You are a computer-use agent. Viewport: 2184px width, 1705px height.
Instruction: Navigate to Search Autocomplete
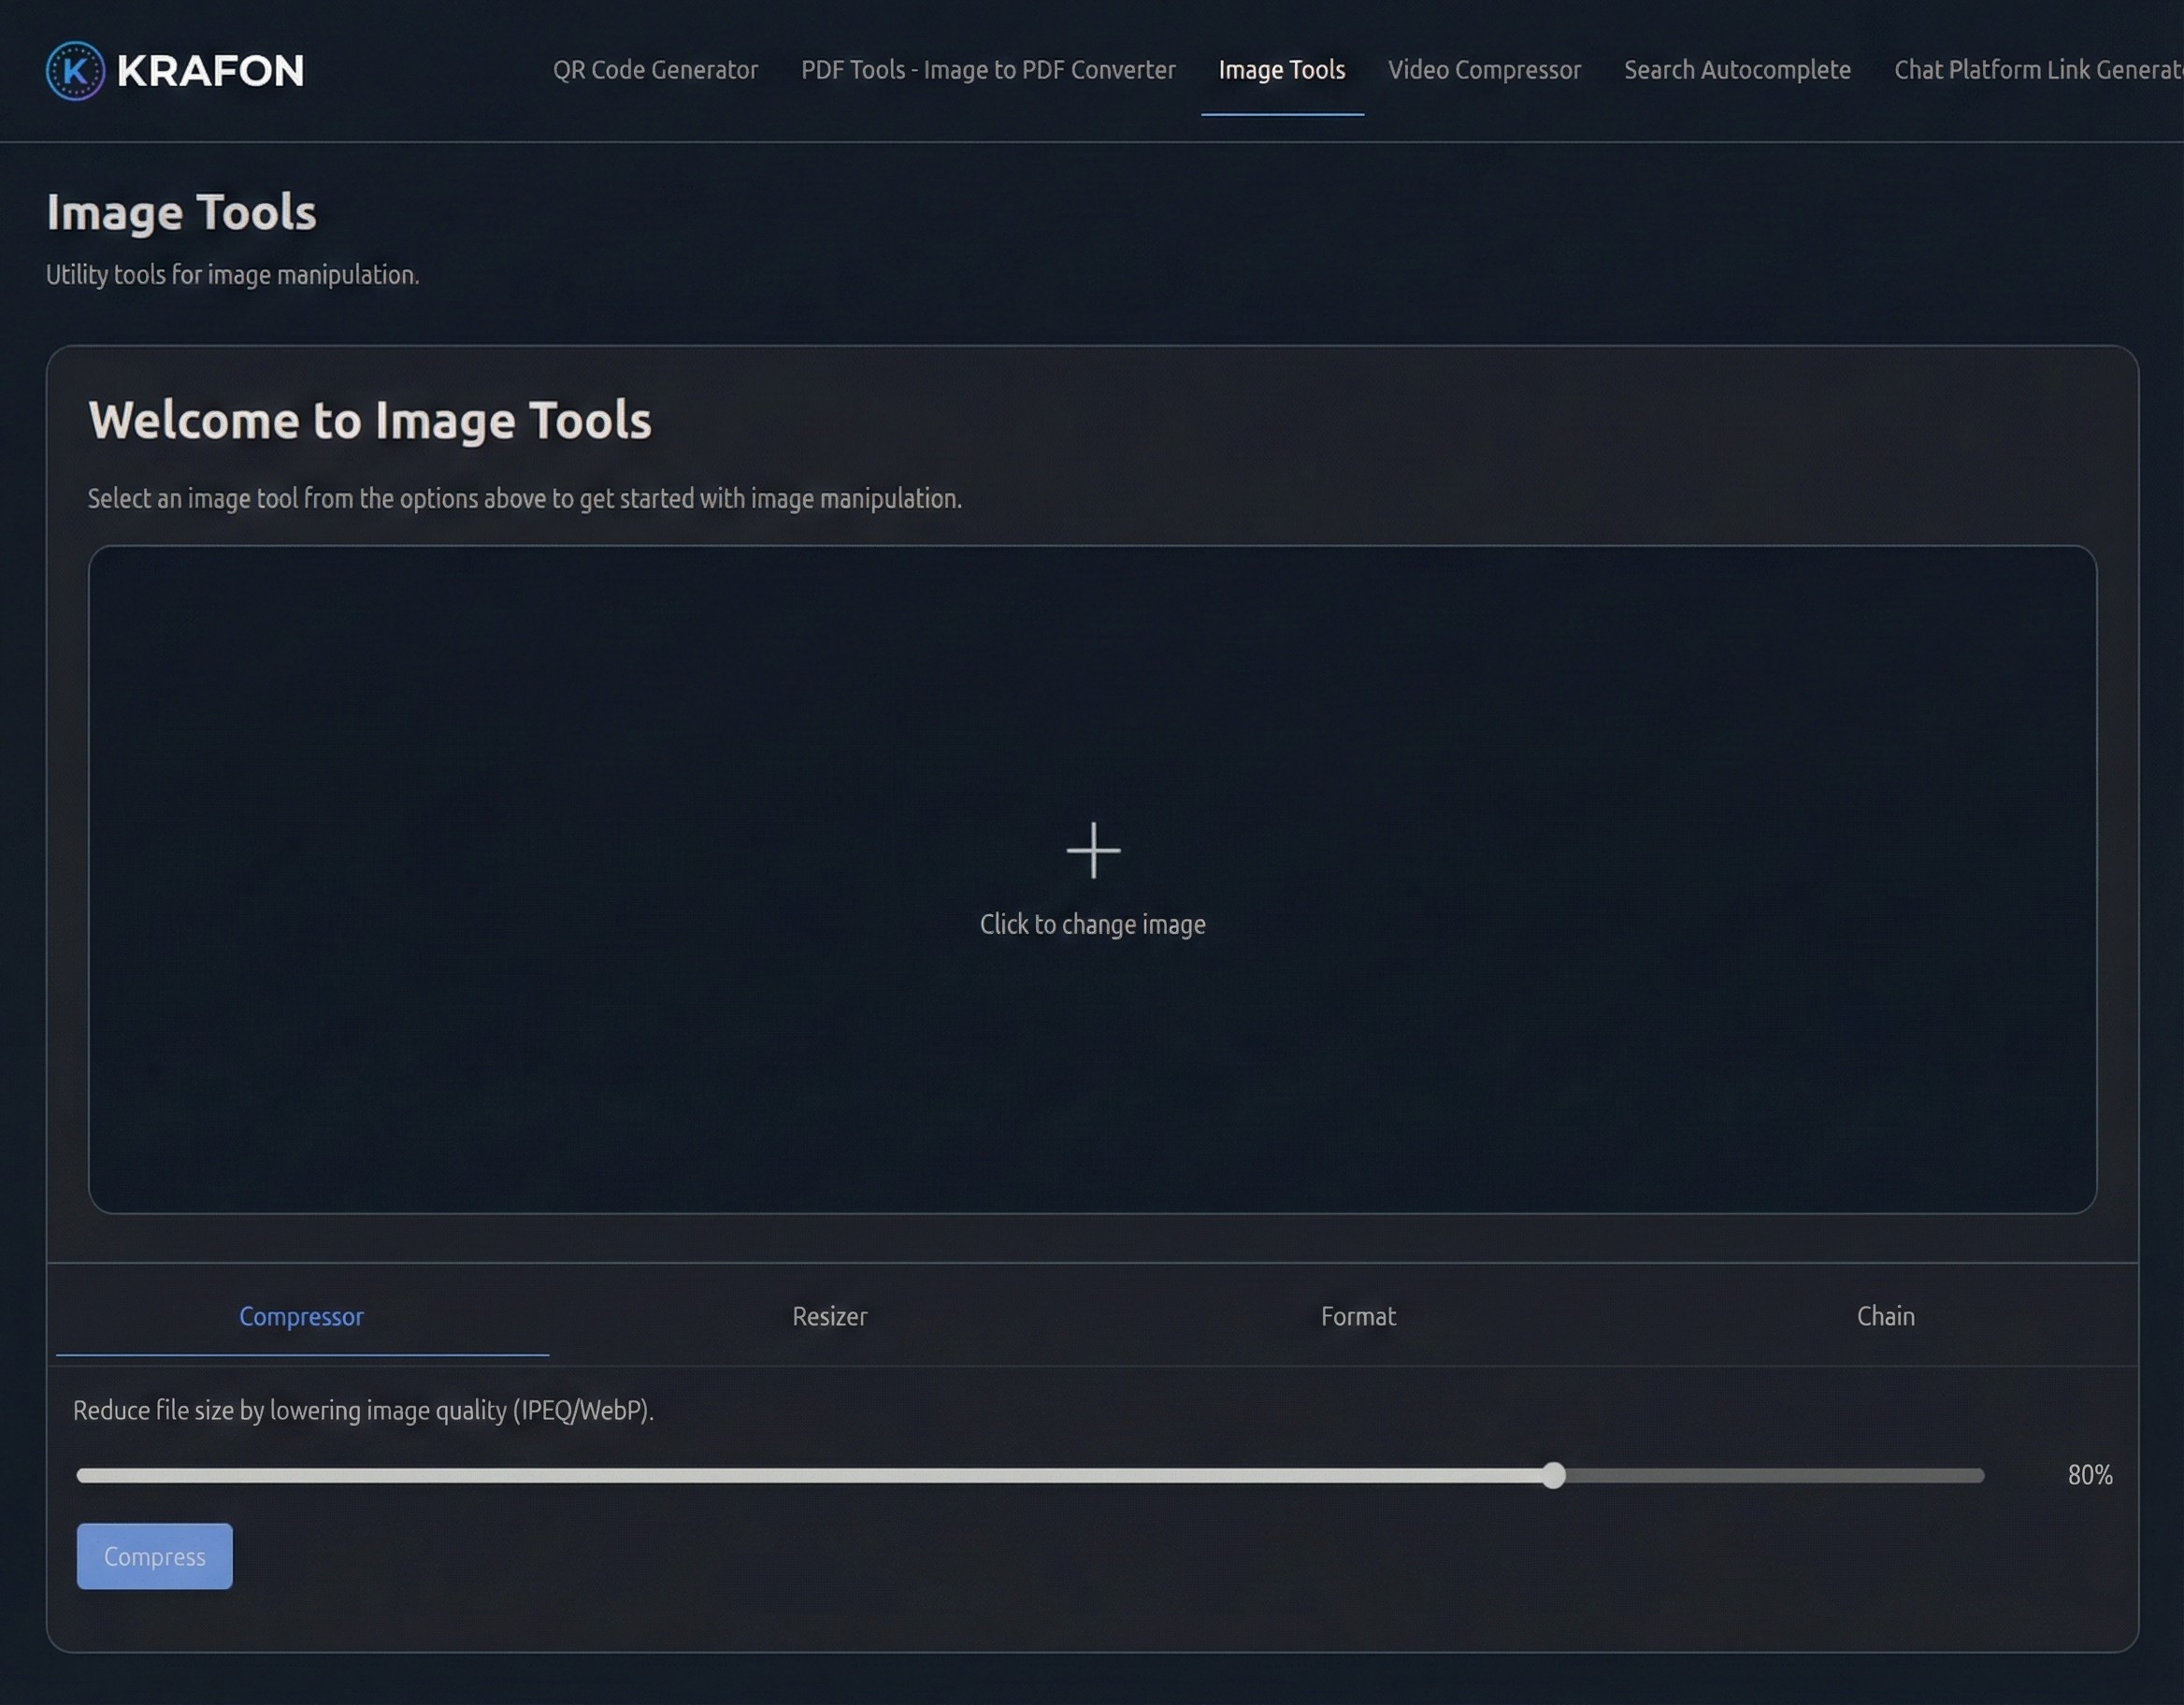(x=1737, y=70)
